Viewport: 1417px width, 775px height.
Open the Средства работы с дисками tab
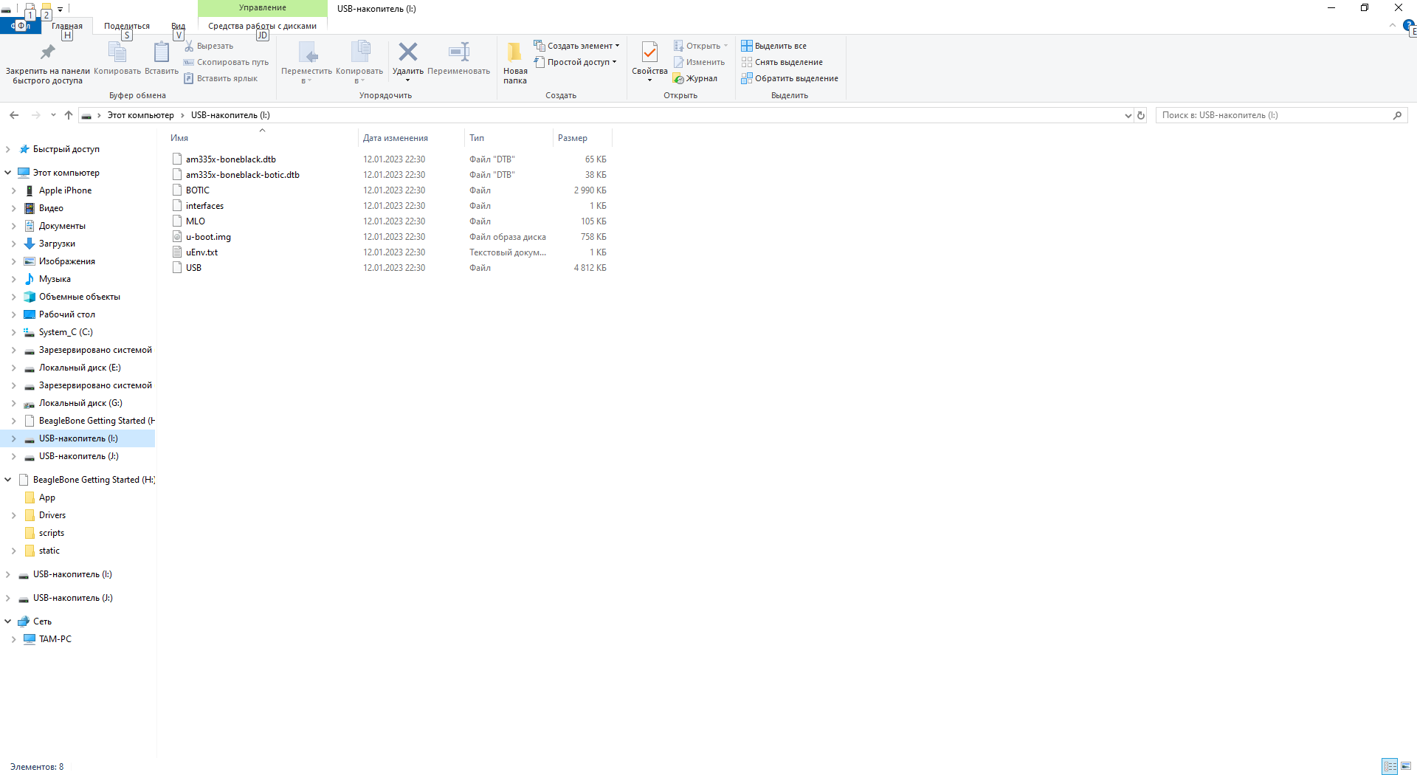(x=262, y=26)
